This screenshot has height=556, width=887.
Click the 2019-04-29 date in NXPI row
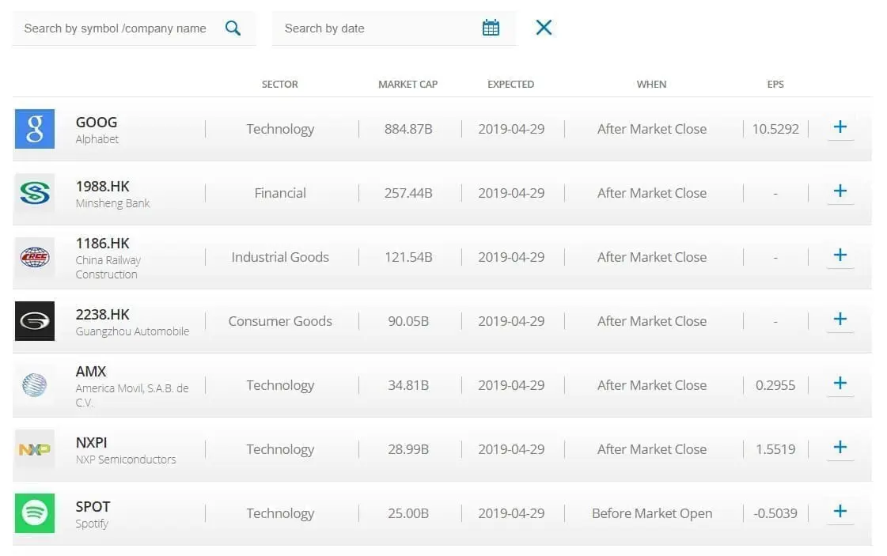coord(511,449)
